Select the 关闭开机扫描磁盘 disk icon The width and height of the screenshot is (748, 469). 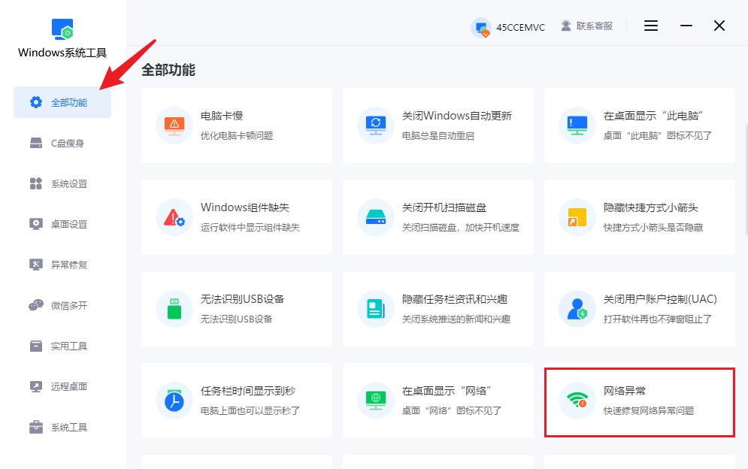(x=375, y=216)
